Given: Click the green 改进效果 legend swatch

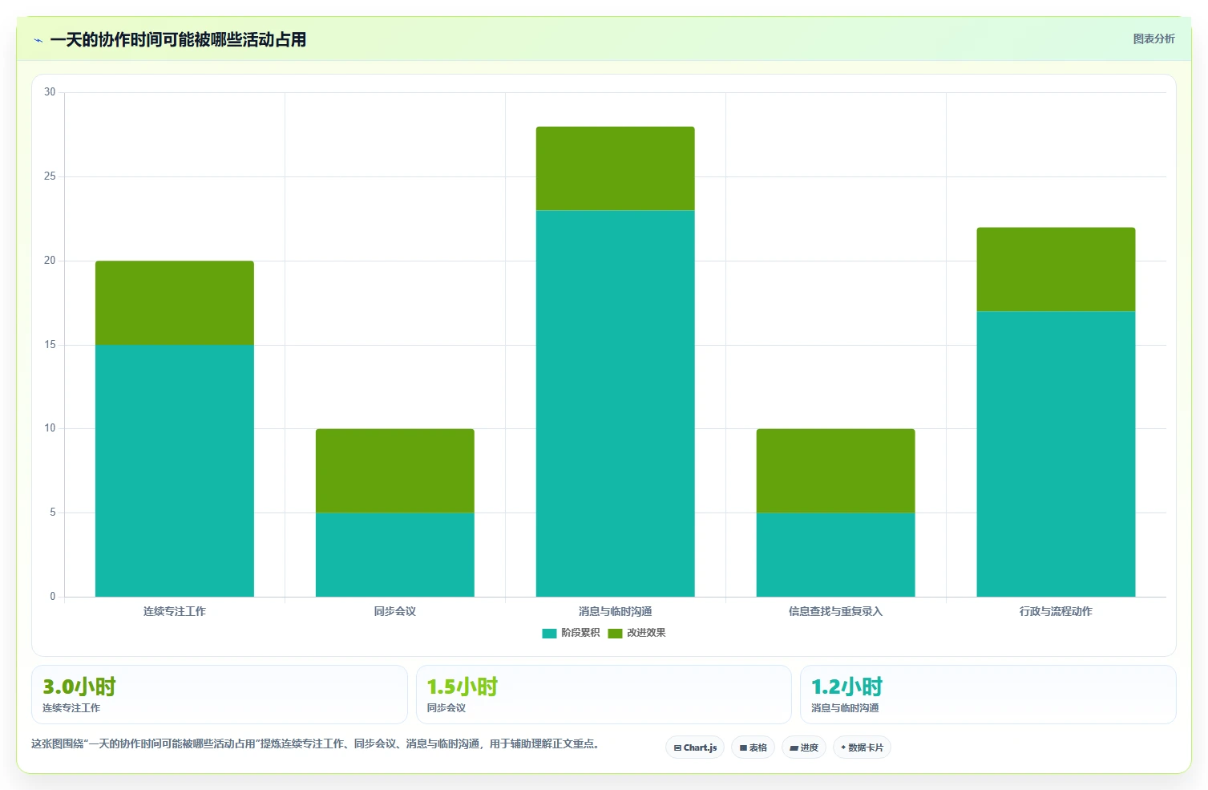Looking at the screenshot, I should click(615, 634).
